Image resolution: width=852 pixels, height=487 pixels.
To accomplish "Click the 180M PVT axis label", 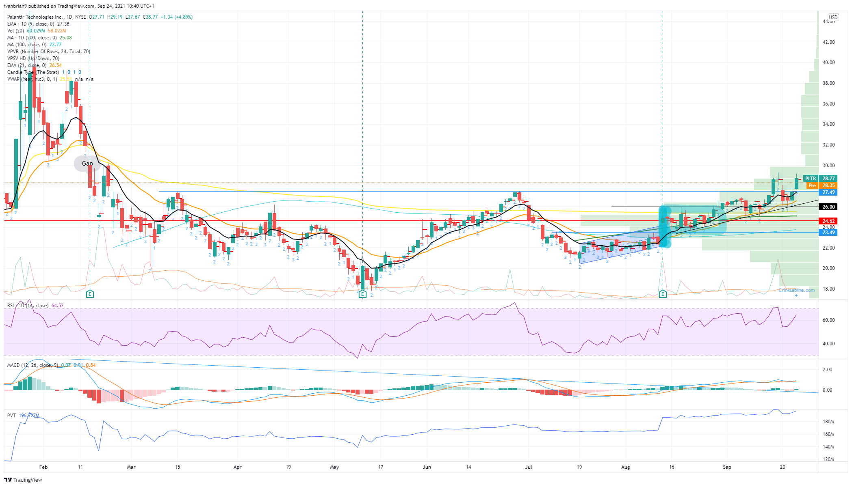I will (x=828, y=422).
